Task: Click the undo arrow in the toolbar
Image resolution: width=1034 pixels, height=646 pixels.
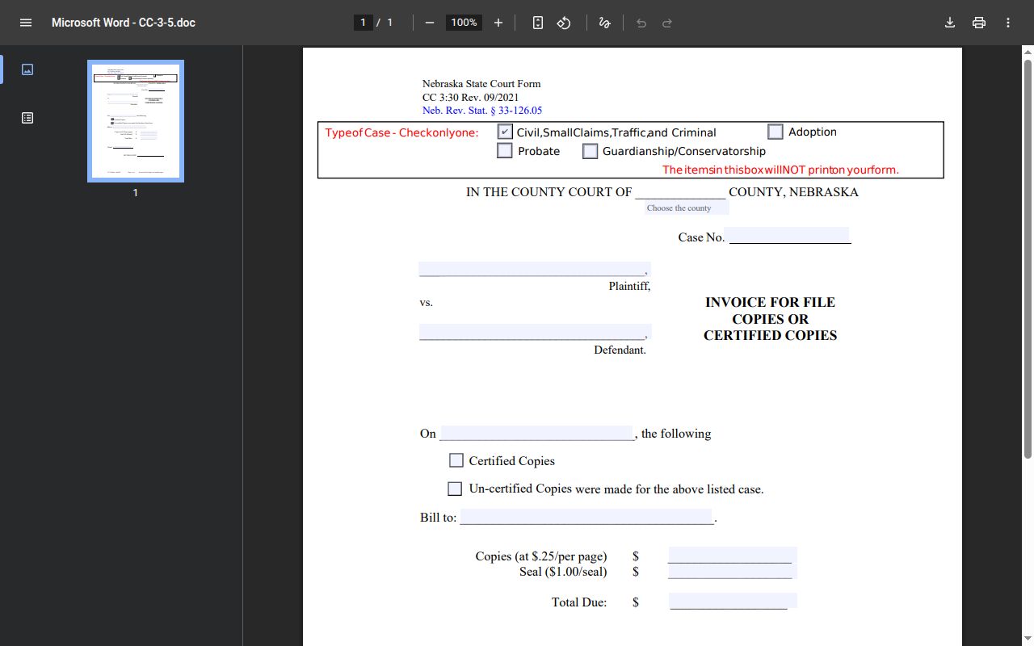Action: 641,23
